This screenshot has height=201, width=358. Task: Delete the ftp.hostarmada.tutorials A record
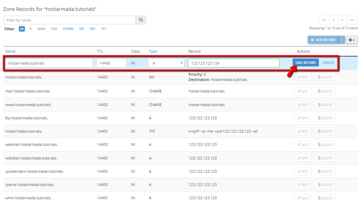325,118
